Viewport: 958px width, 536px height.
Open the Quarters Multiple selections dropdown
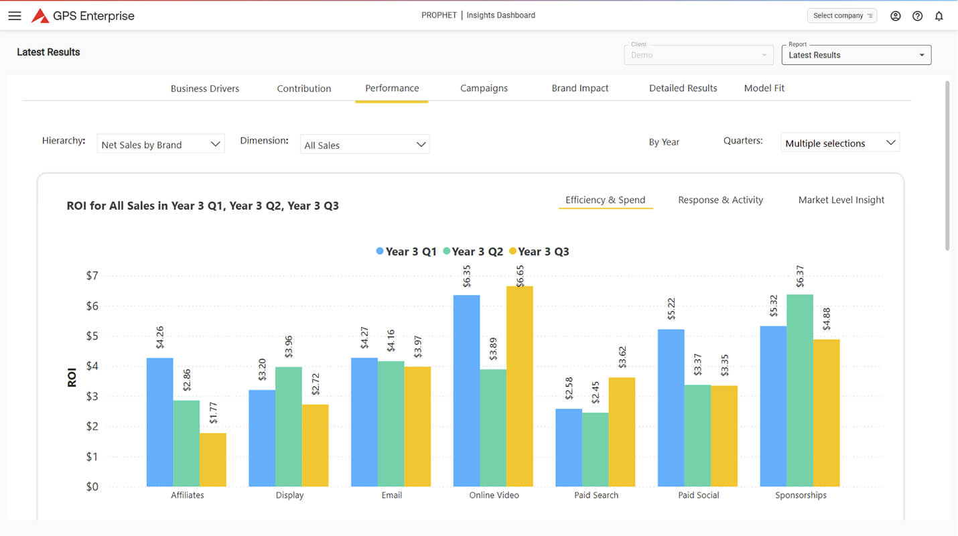click(x=839, y=143)
